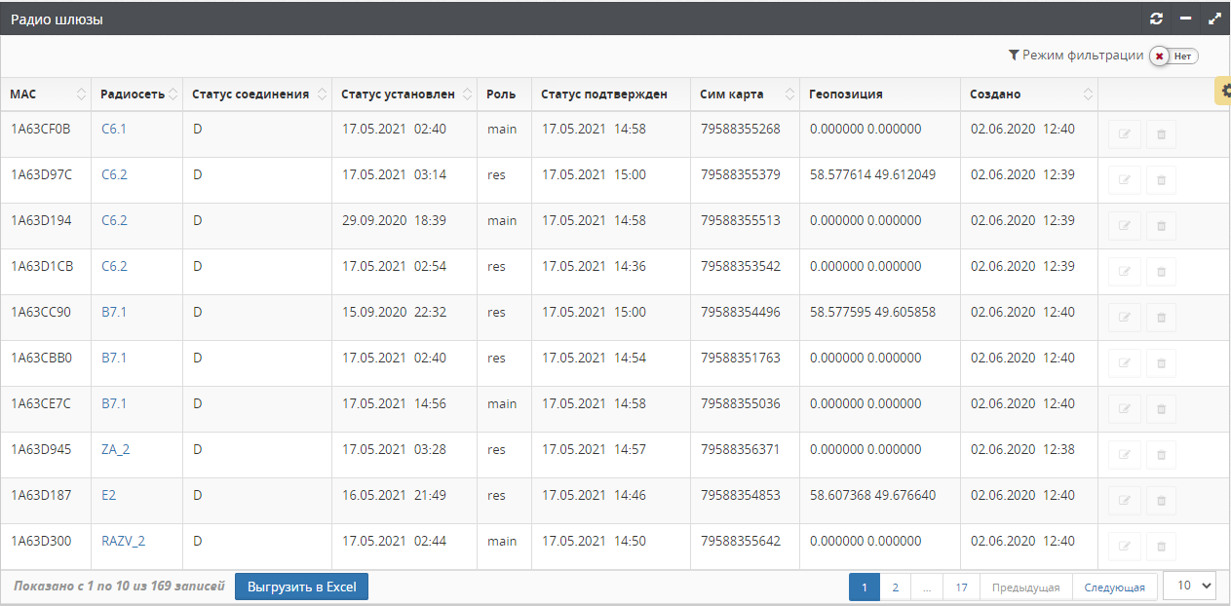Click Выгрузить в Excel button
Viewport: 1231px width, 606px height.
(301, 587)
